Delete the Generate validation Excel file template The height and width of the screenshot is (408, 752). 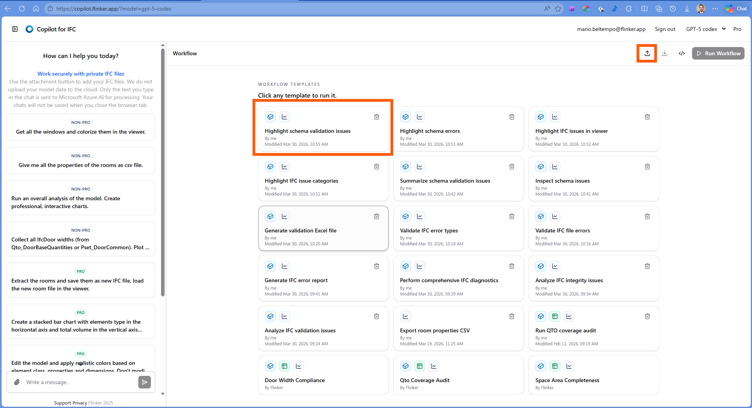376,216
